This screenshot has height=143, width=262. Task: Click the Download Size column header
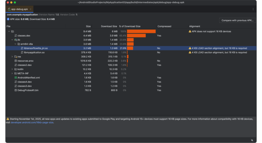(109, 26)
